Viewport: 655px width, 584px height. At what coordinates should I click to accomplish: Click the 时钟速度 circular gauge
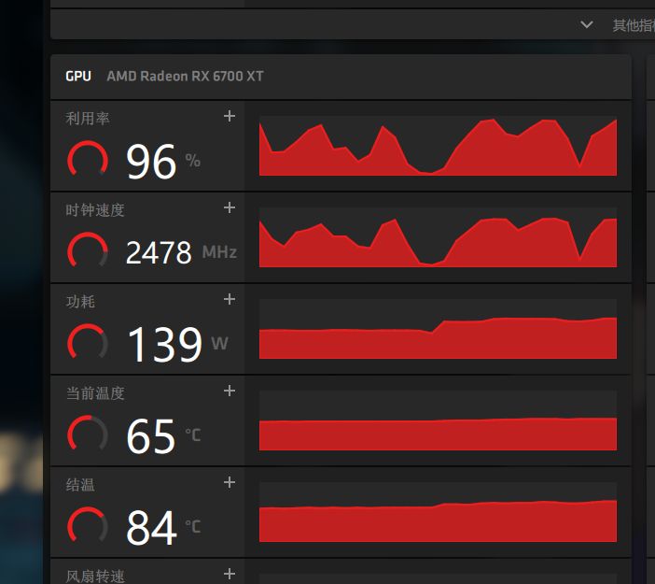88,251
